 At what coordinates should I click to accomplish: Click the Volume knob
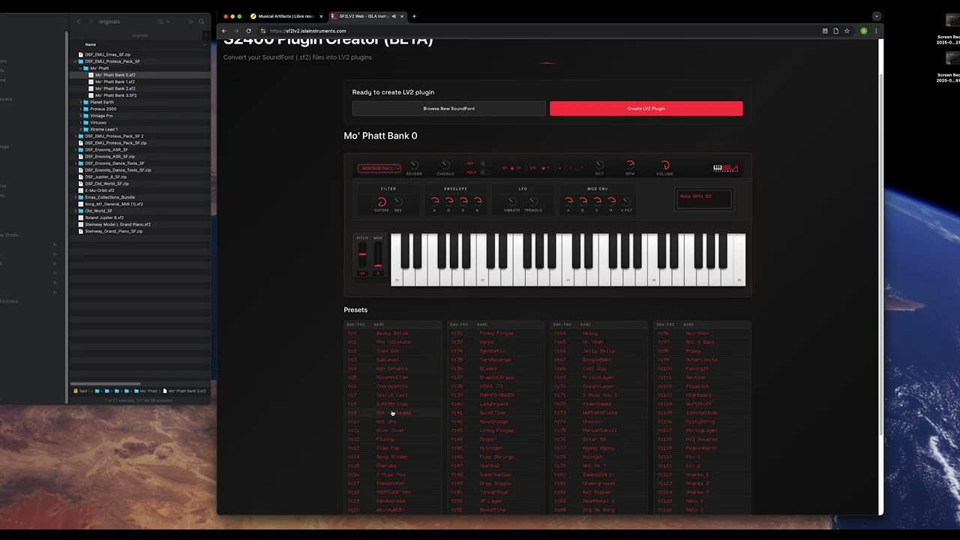click(664, 165)
